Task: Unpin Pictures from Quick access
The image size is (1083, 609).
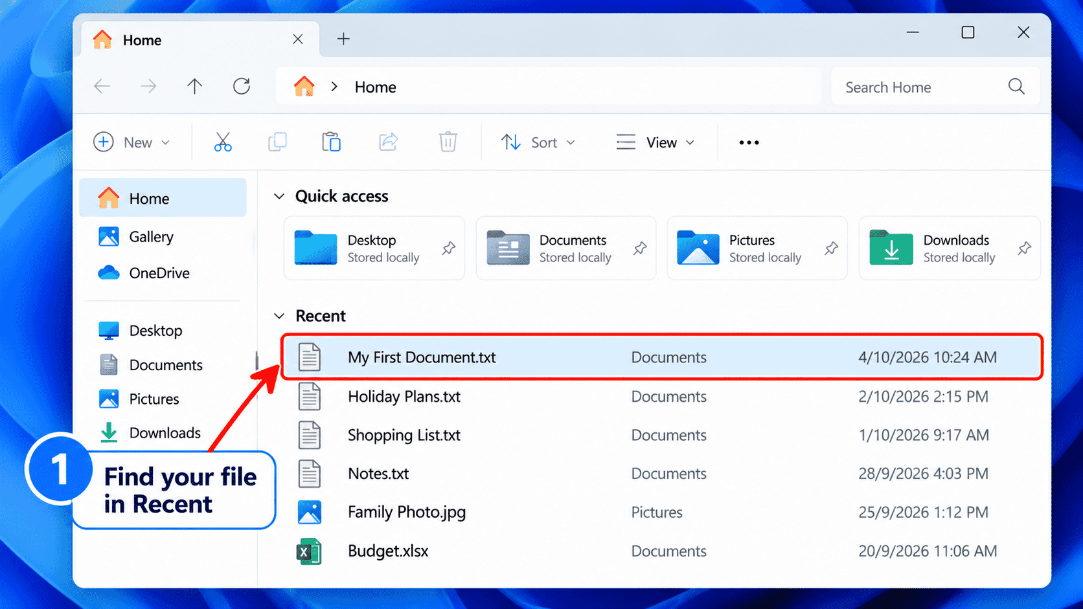Action: (x=831, y=249)
